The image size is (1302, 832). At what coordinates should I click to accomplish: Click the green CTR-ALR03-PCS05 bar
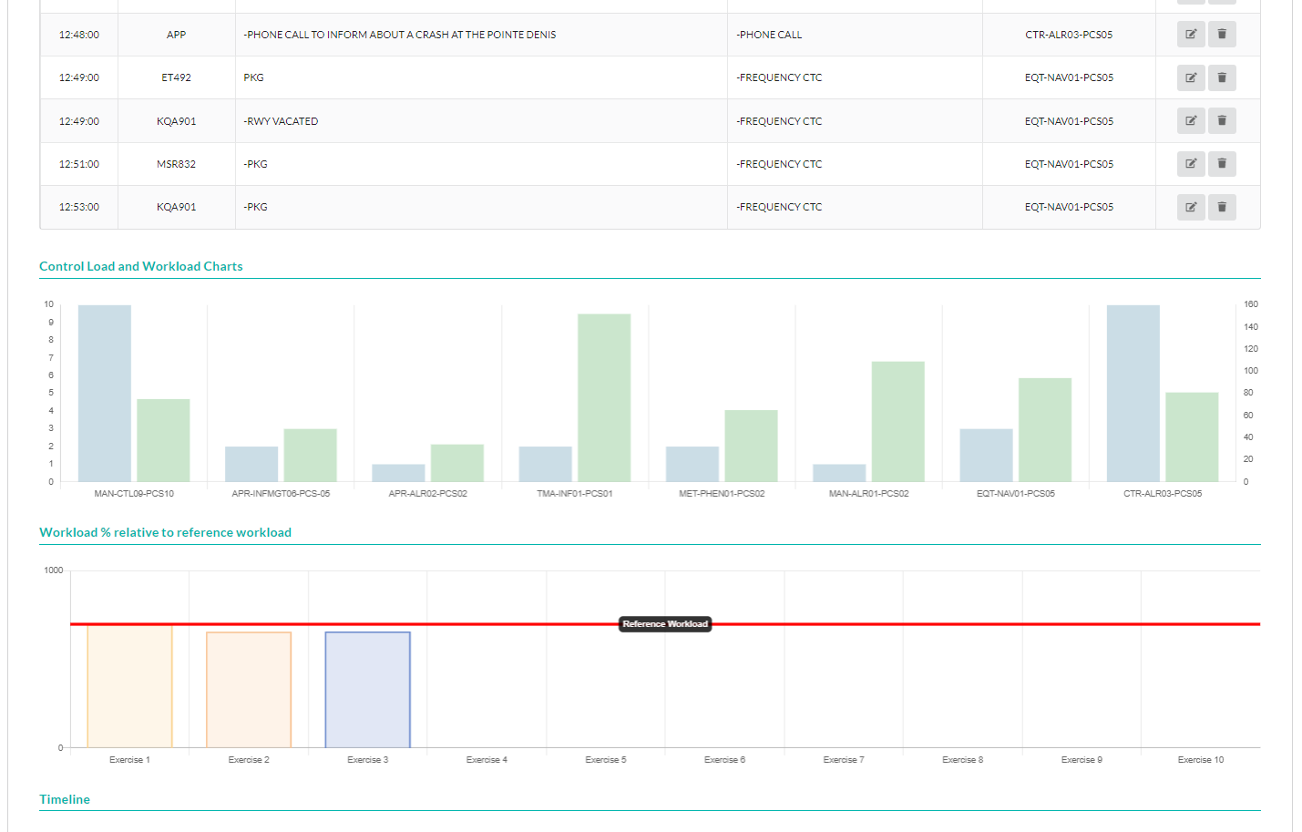pyautogui.click(x=1192, y=437)
